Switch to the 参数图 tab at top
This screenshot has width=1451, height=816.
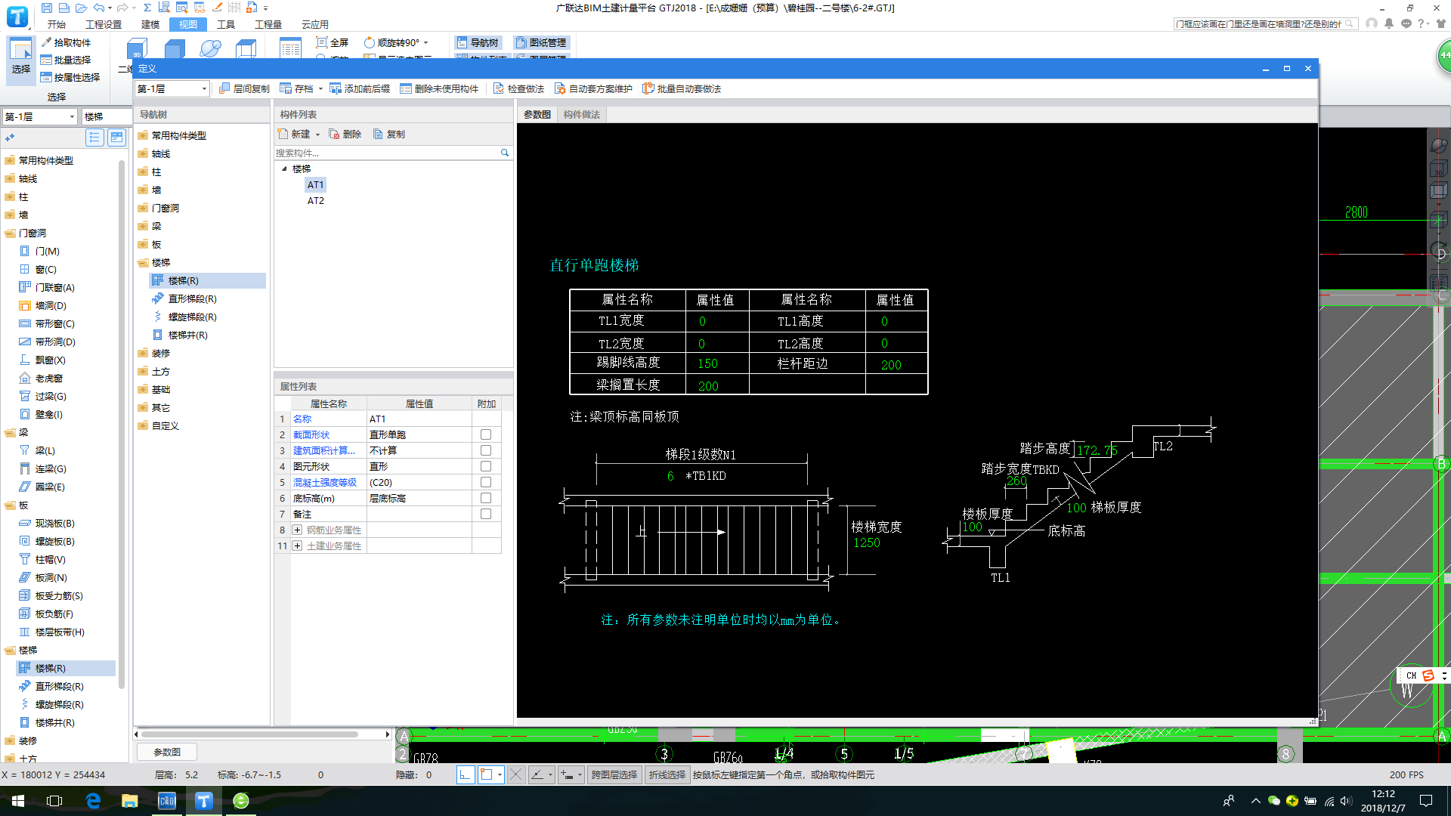537,115
